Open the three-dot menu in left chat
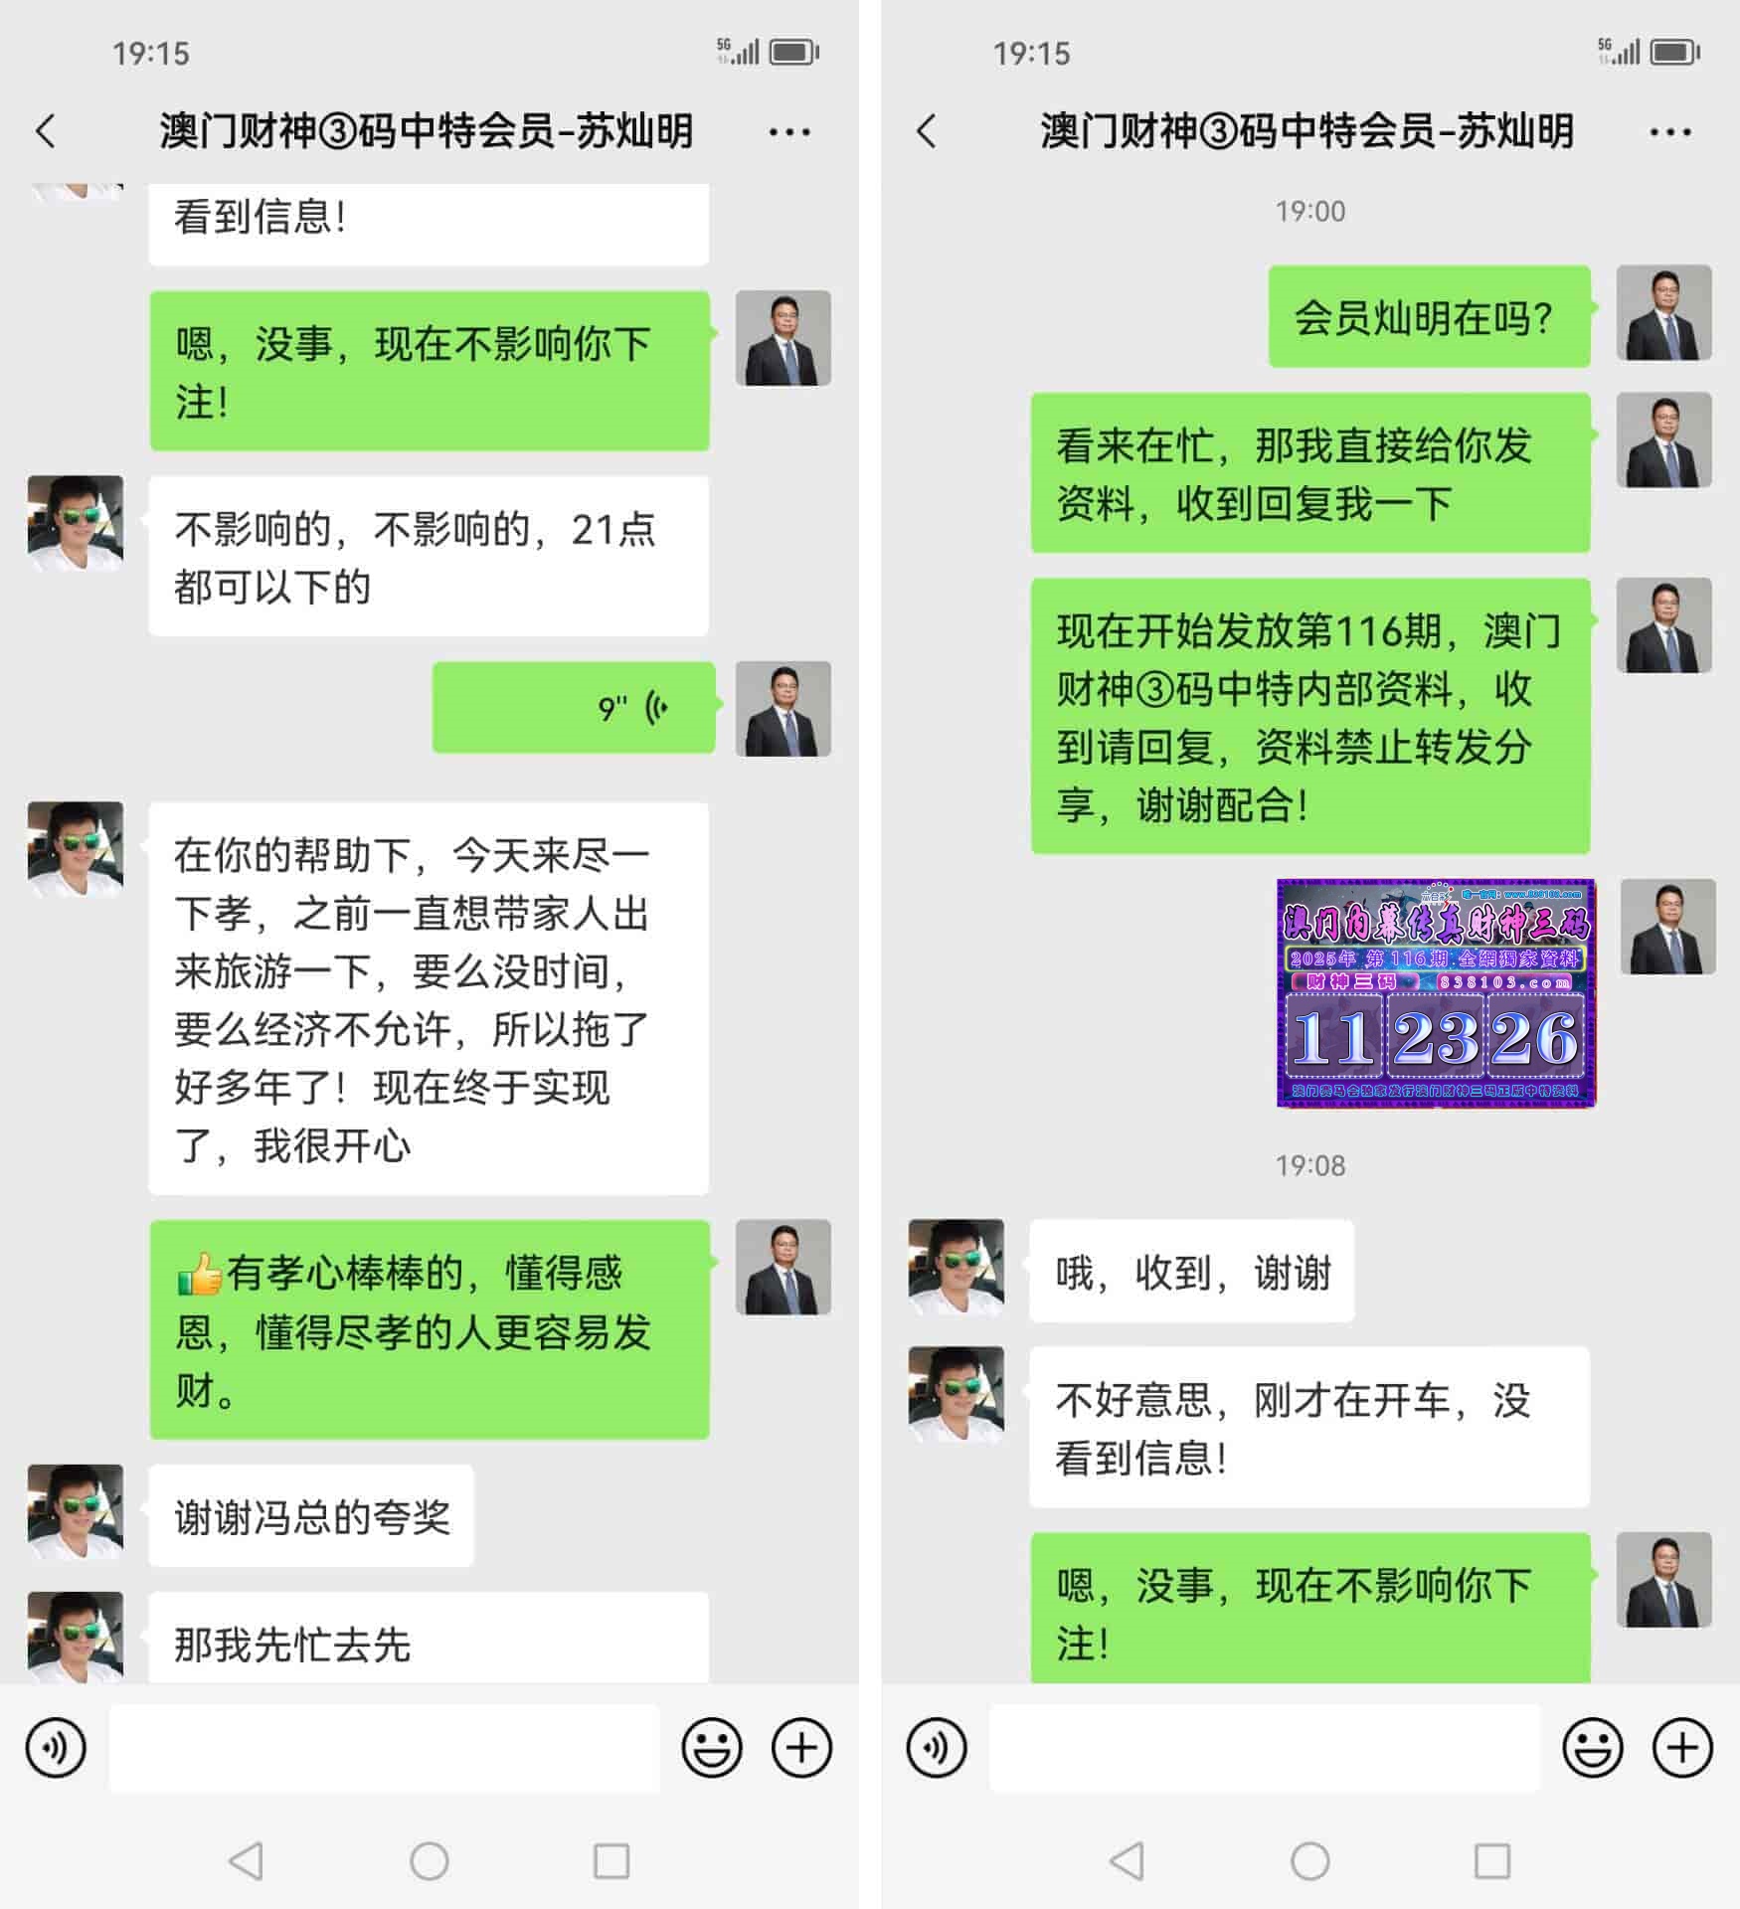The image size is (1740, 1909). 789,131
